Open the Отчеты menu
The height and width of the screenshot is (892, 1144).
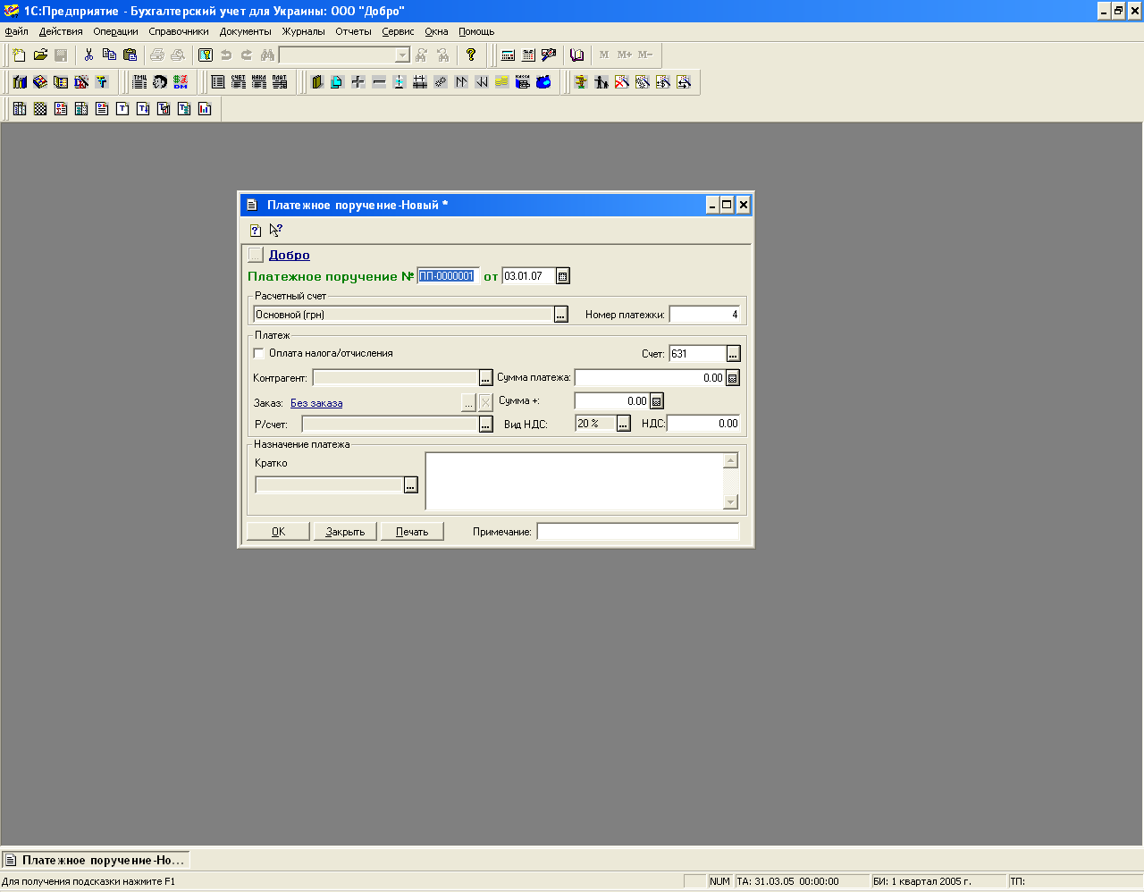(353, 31)
